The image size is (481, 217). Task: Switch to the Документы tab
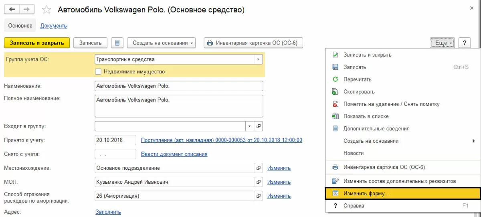[x=54, y=26]
